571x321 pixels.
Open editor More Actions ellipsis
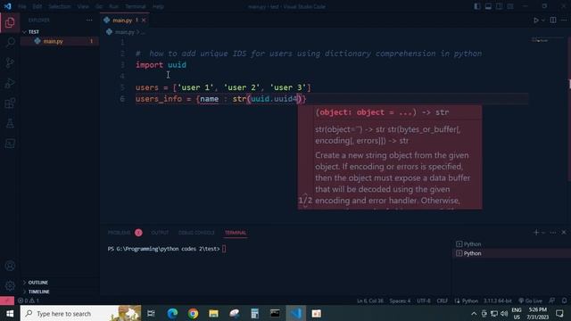tap(564, 21)
